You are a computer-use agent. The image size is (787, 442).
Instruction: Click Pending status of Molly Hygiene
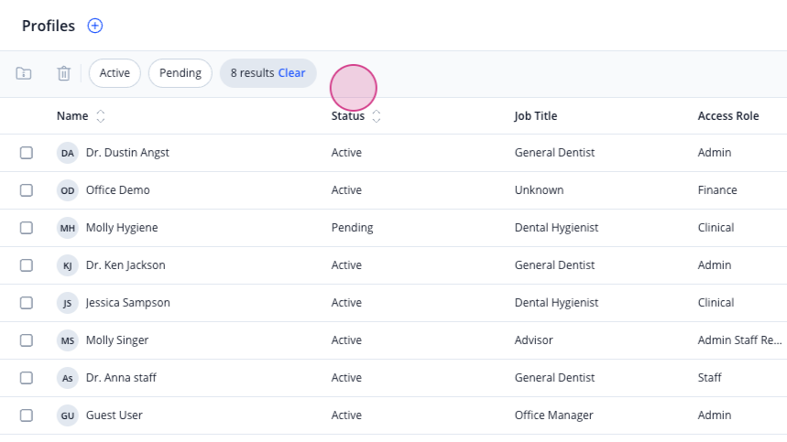point(353,228)
